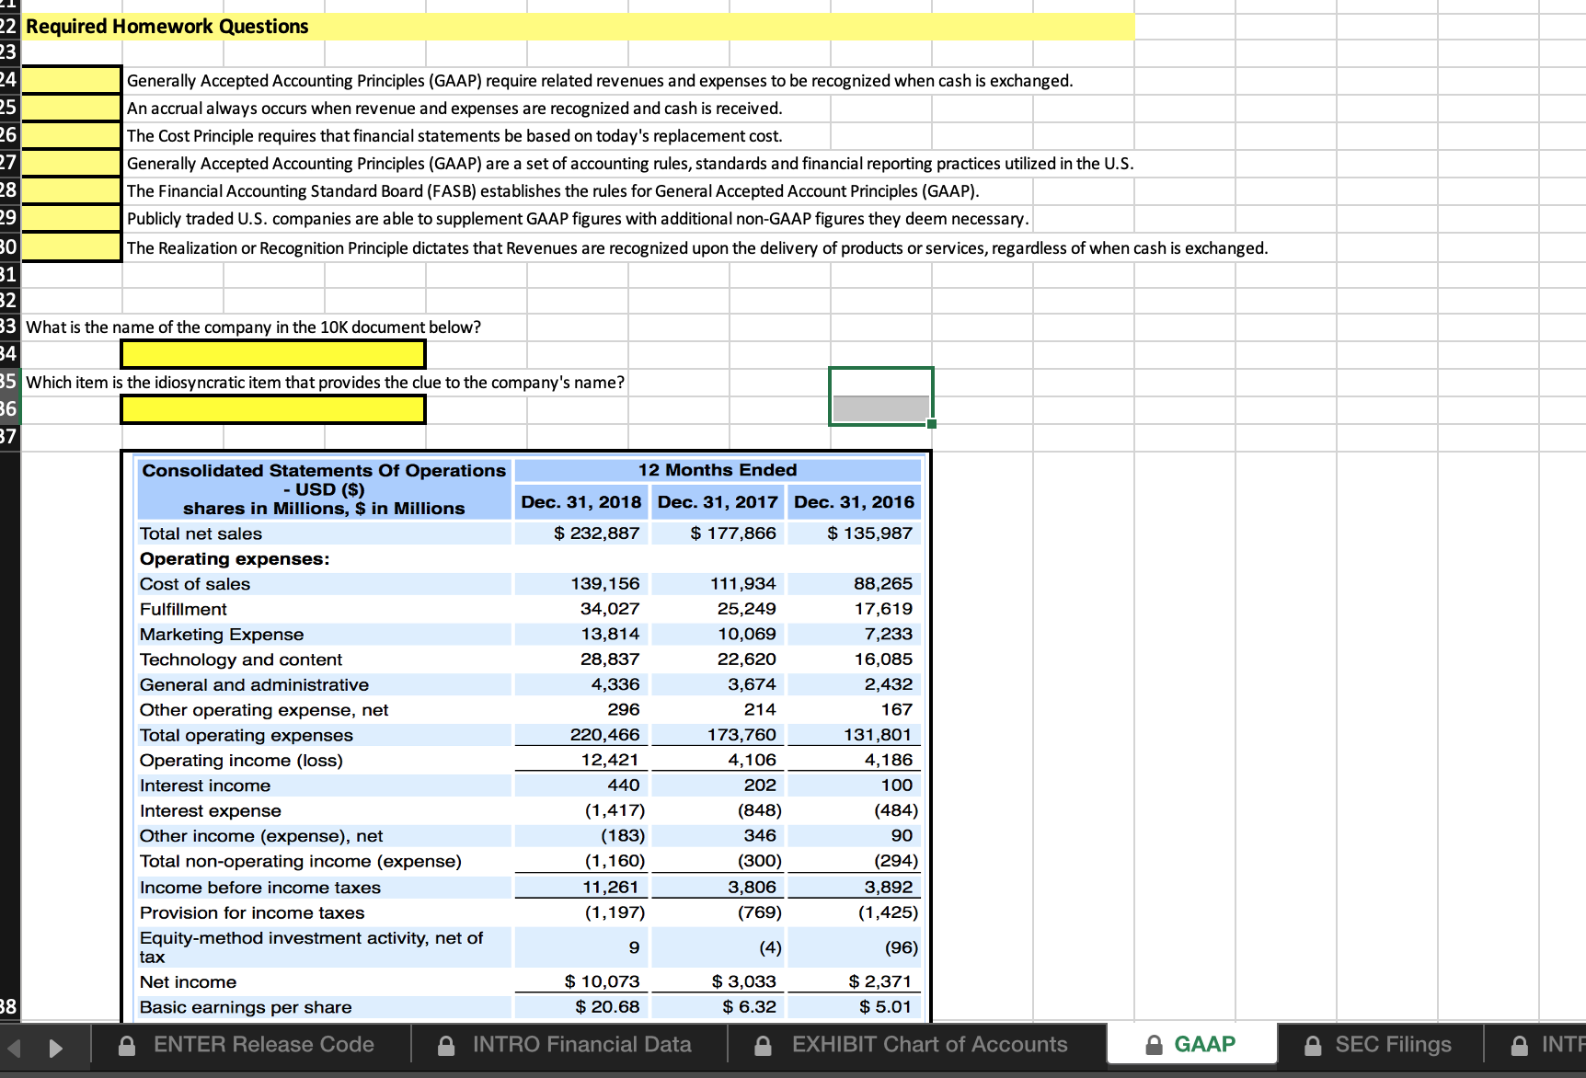Image resolution: width=1586 pixels, height=1078 pixels.
Task: Click '220,466' total operating expenses value
Action: (604, 734)
